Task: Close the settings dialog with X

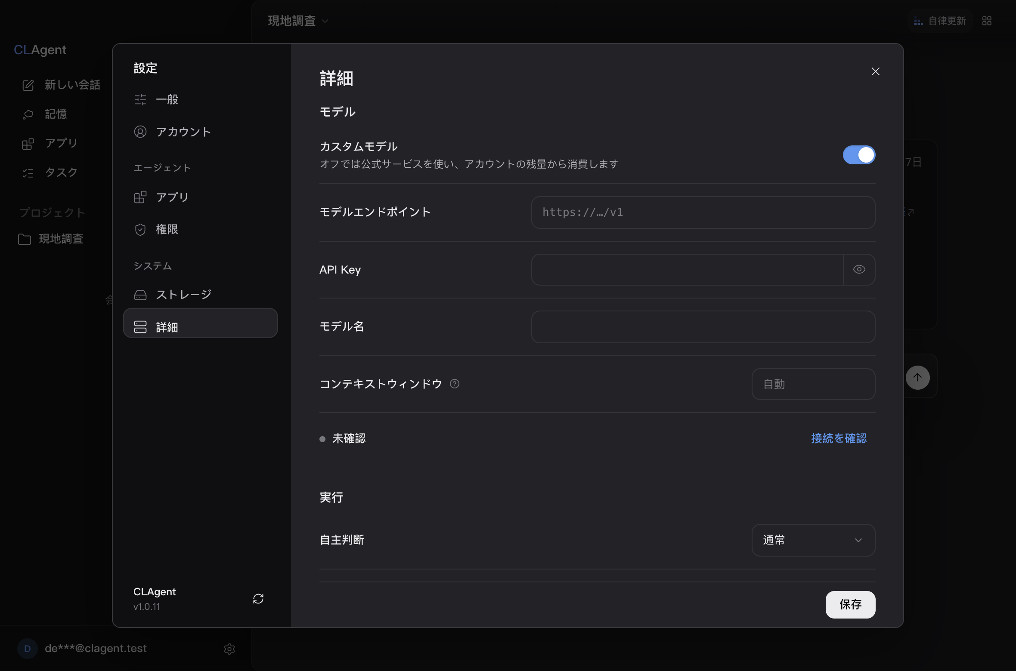Action: 875,71
